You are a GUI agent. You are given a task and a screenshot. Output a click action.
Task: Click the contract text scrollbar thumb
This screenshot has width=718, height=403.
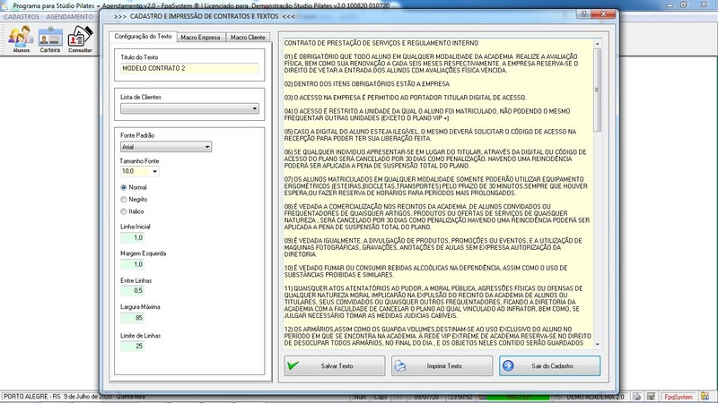click(x=597, y=90)
